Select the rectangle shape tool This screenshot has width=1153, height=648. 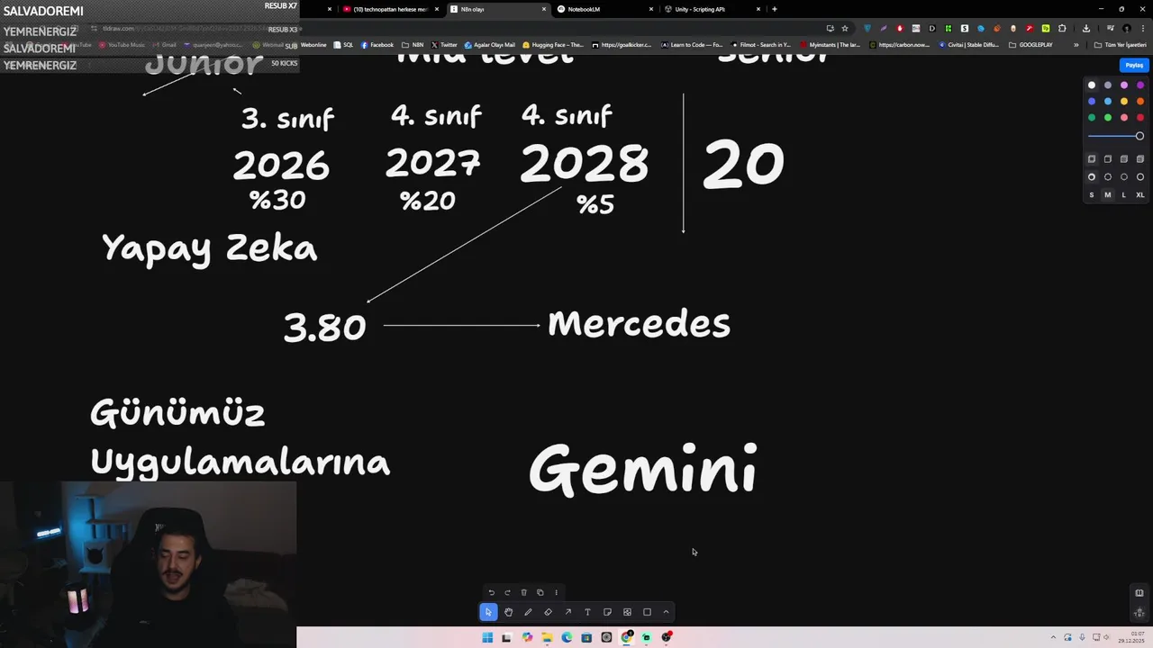pos(647,612)
